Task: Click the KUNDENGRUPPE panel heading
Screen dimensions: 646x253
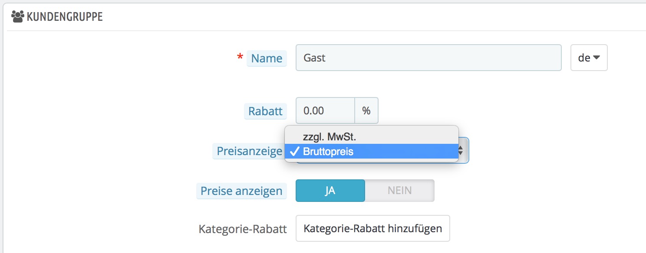Action: (65, 17)
